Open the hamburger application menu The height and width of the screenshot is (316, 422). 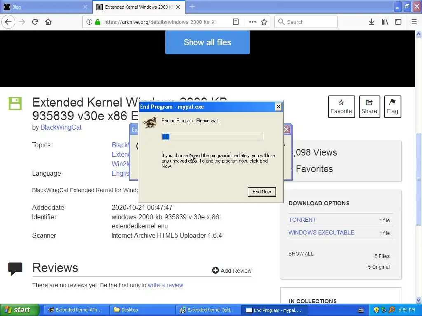(x=414, y=22)
